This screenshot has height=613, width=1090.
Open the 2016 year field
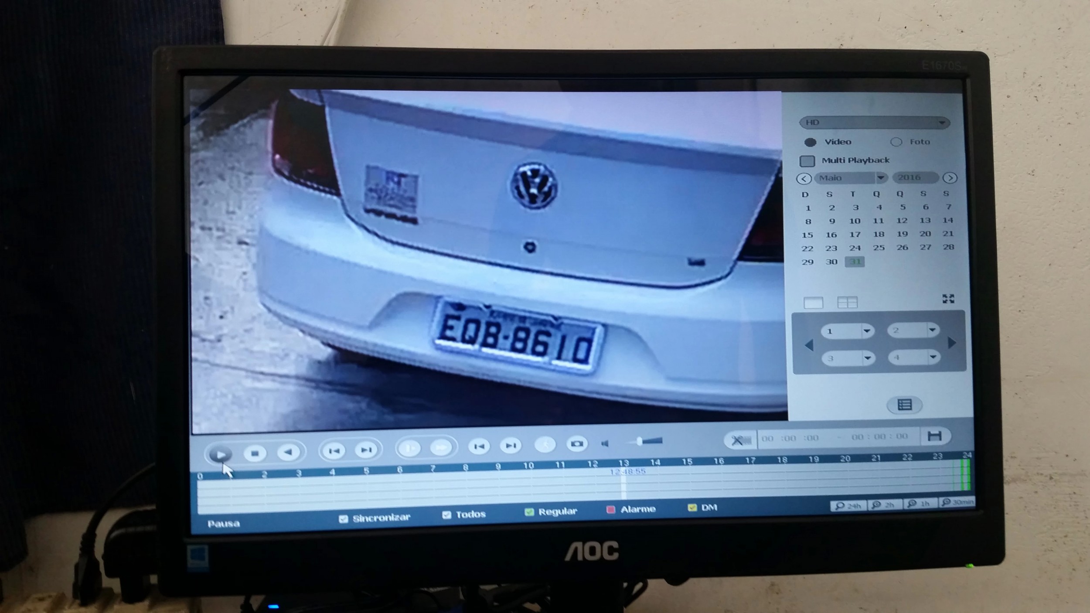[915, 177]
